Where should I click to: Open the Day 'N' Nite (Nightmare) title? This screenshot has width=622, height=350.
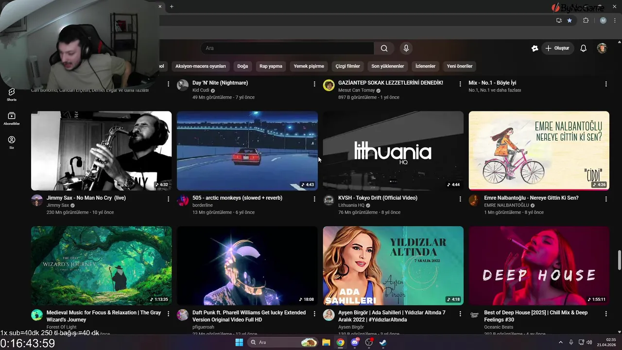point(220,83)
